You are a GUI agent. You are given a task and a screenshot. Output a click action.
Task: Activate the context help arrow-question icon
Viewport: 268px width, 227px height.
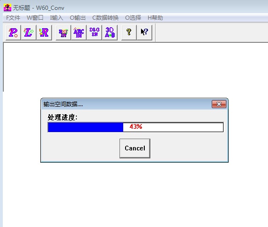[144, 32]
